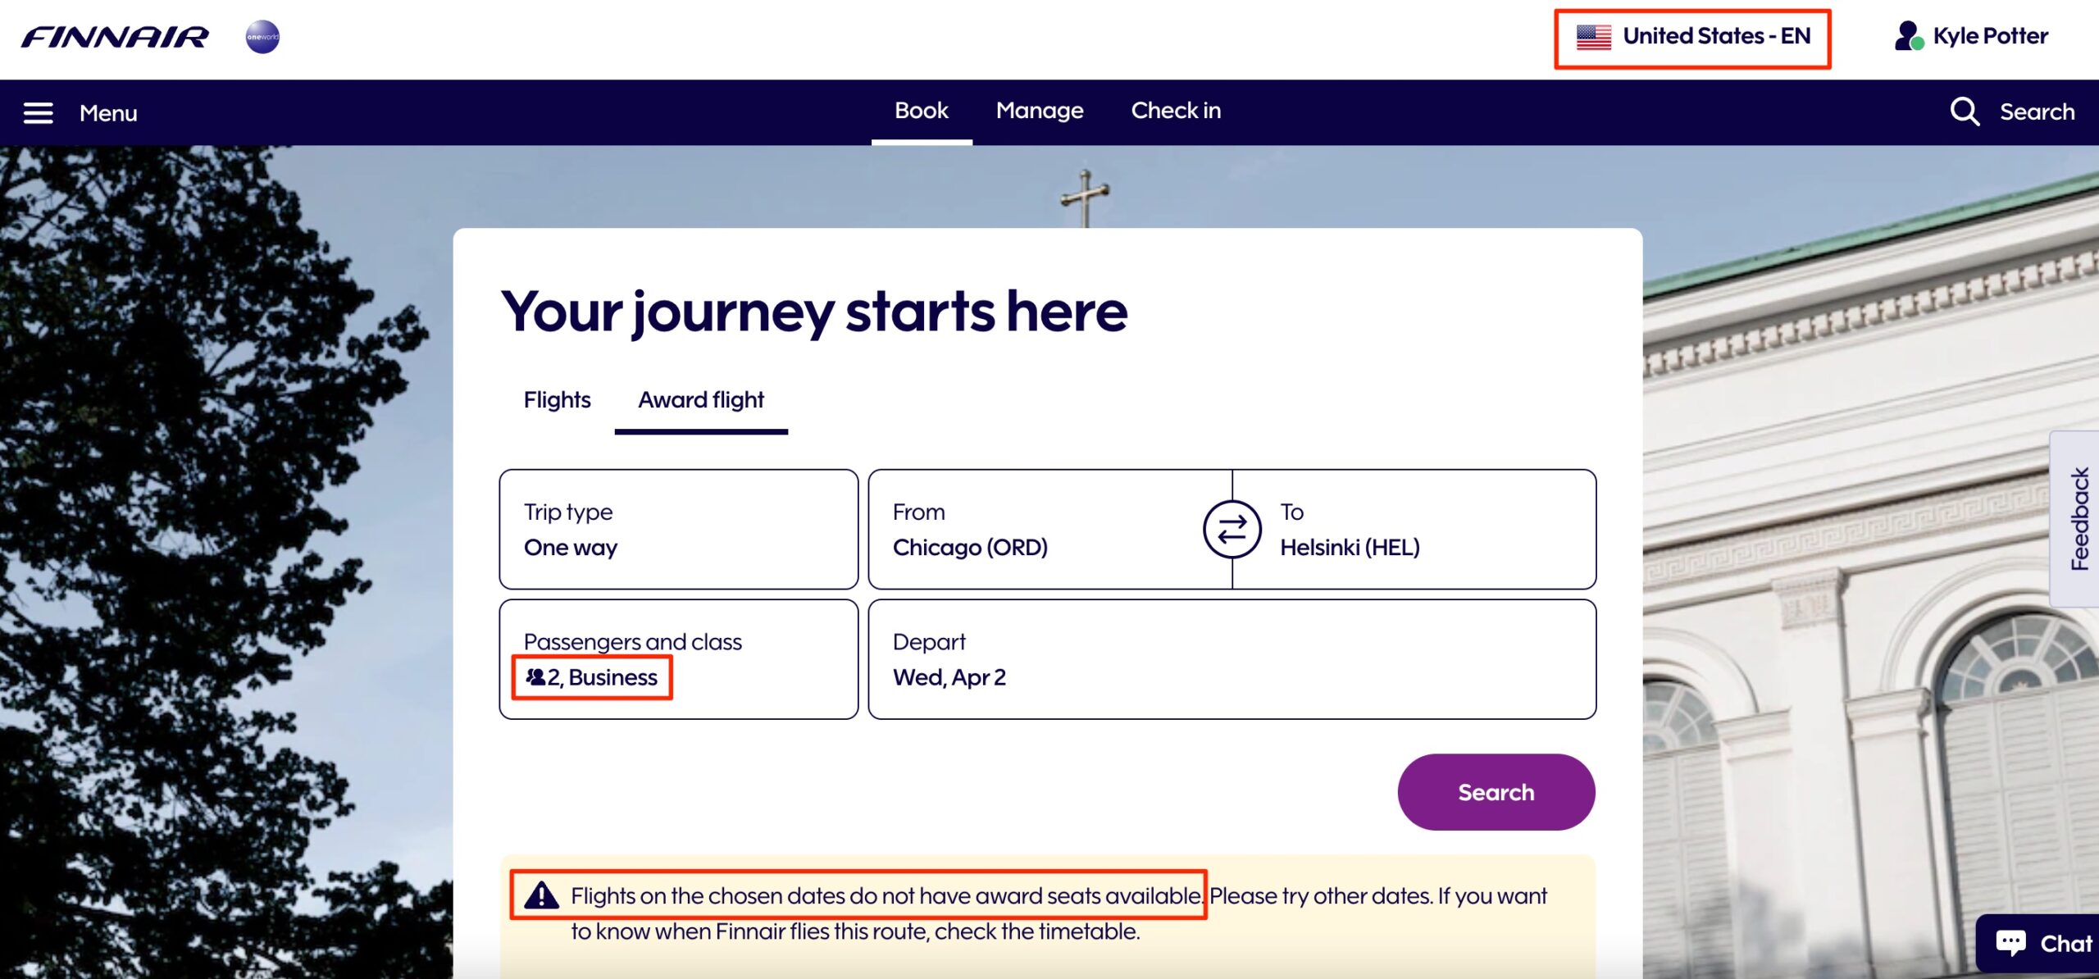Open the hamburger Menu icon
This screenshot has height=979, width=2099.
pos(39,112)
